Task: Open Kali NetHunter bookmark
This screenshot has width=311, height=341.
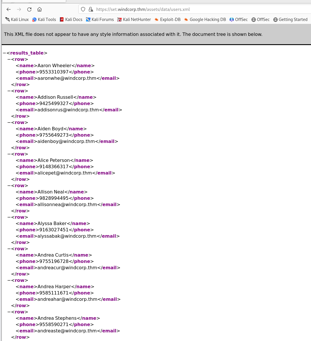Action: point(134,20)
